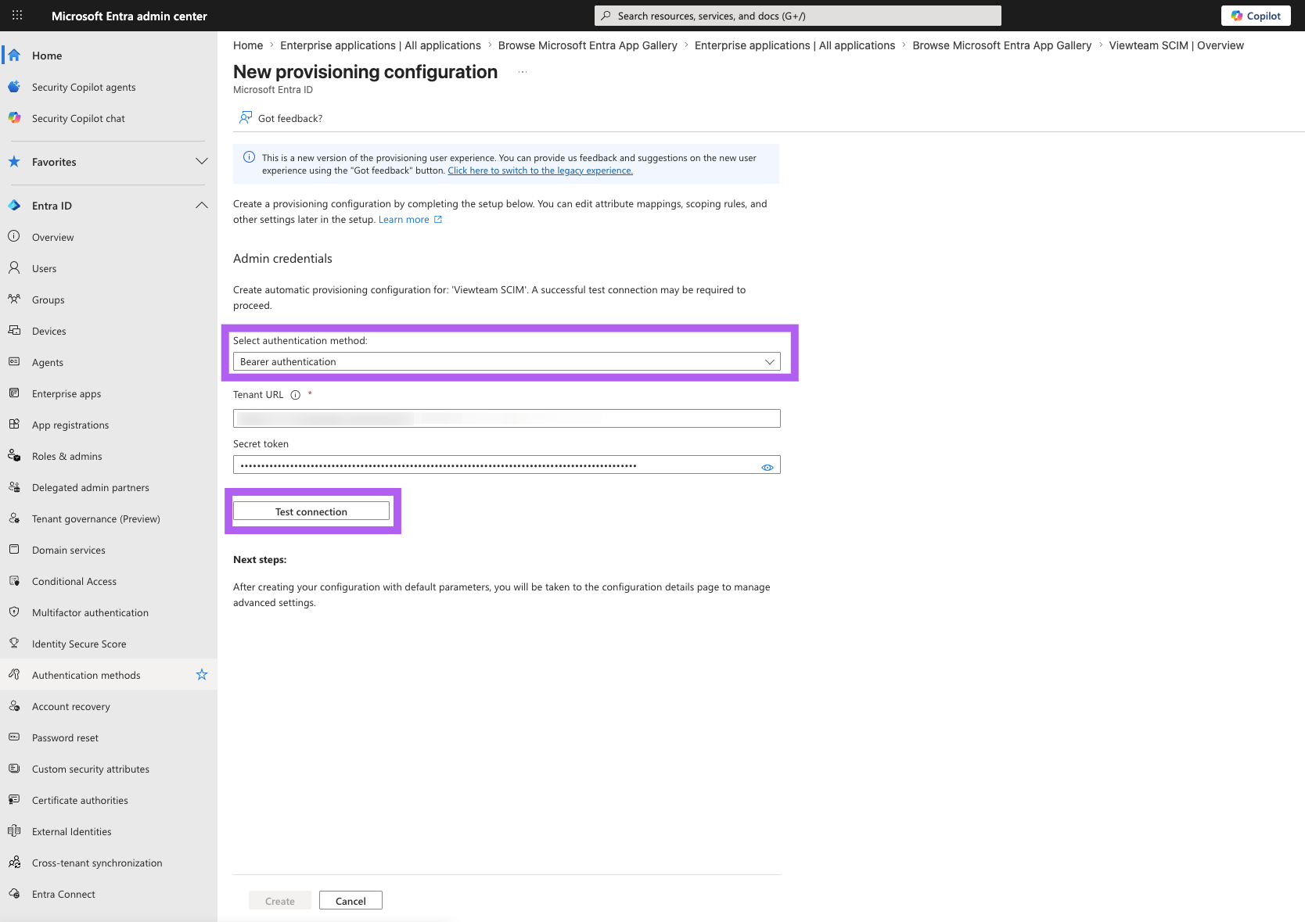1305x922 pixels.
Task: Click the Entra ID diamond icon
Action: coord(14,206)
